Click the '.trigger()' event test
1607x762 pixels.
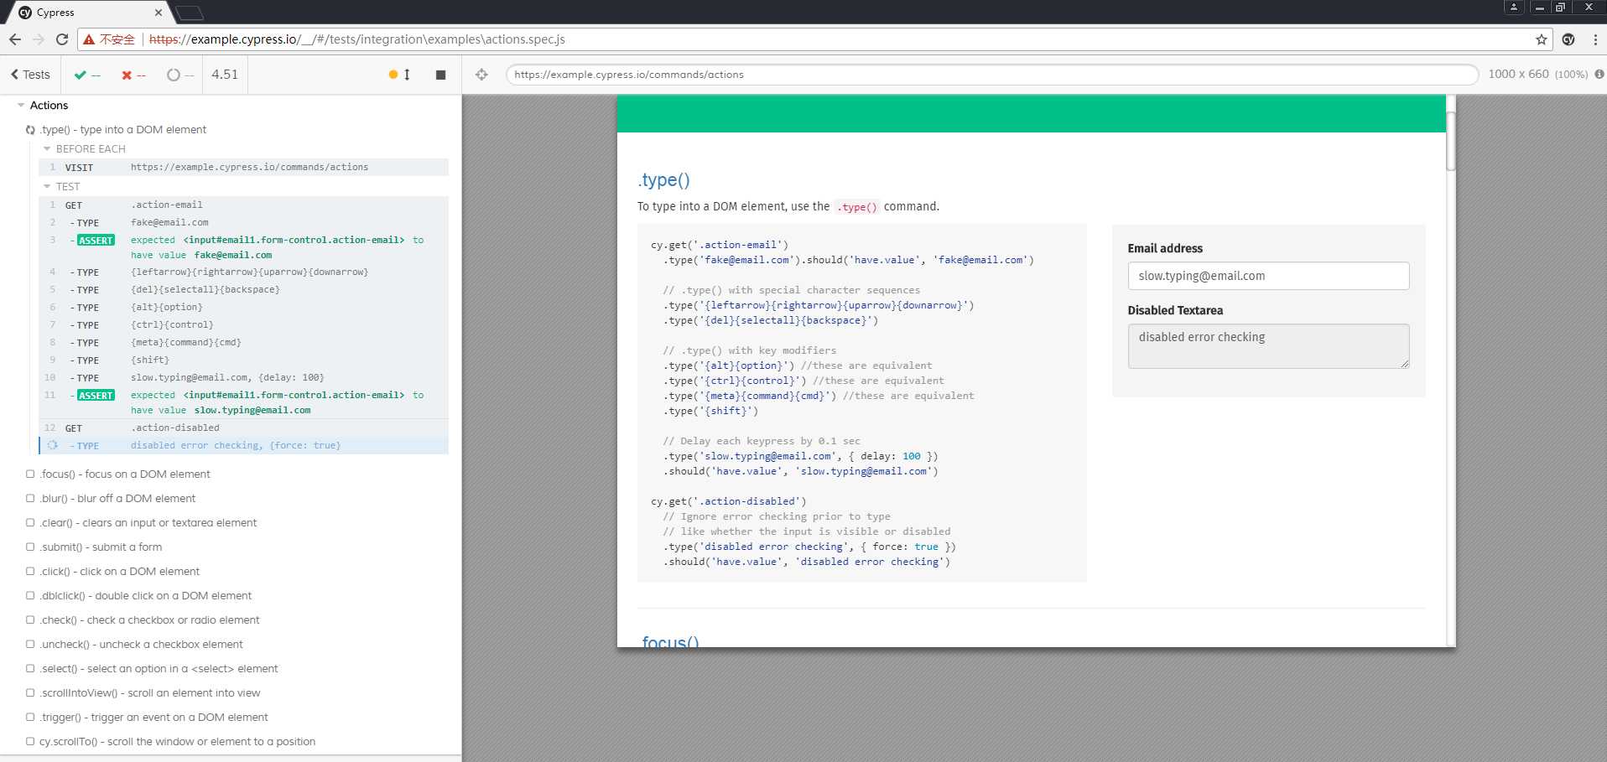(153, 717)
